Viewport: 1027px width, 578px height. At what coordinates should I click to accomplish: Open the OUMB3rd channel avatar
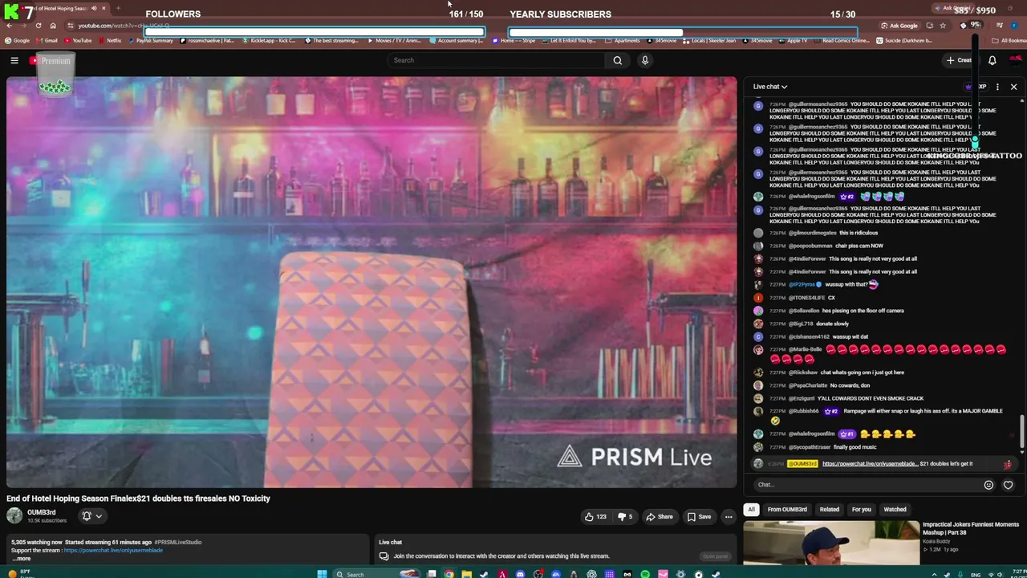pyautogui.click(x=14, y=516)
